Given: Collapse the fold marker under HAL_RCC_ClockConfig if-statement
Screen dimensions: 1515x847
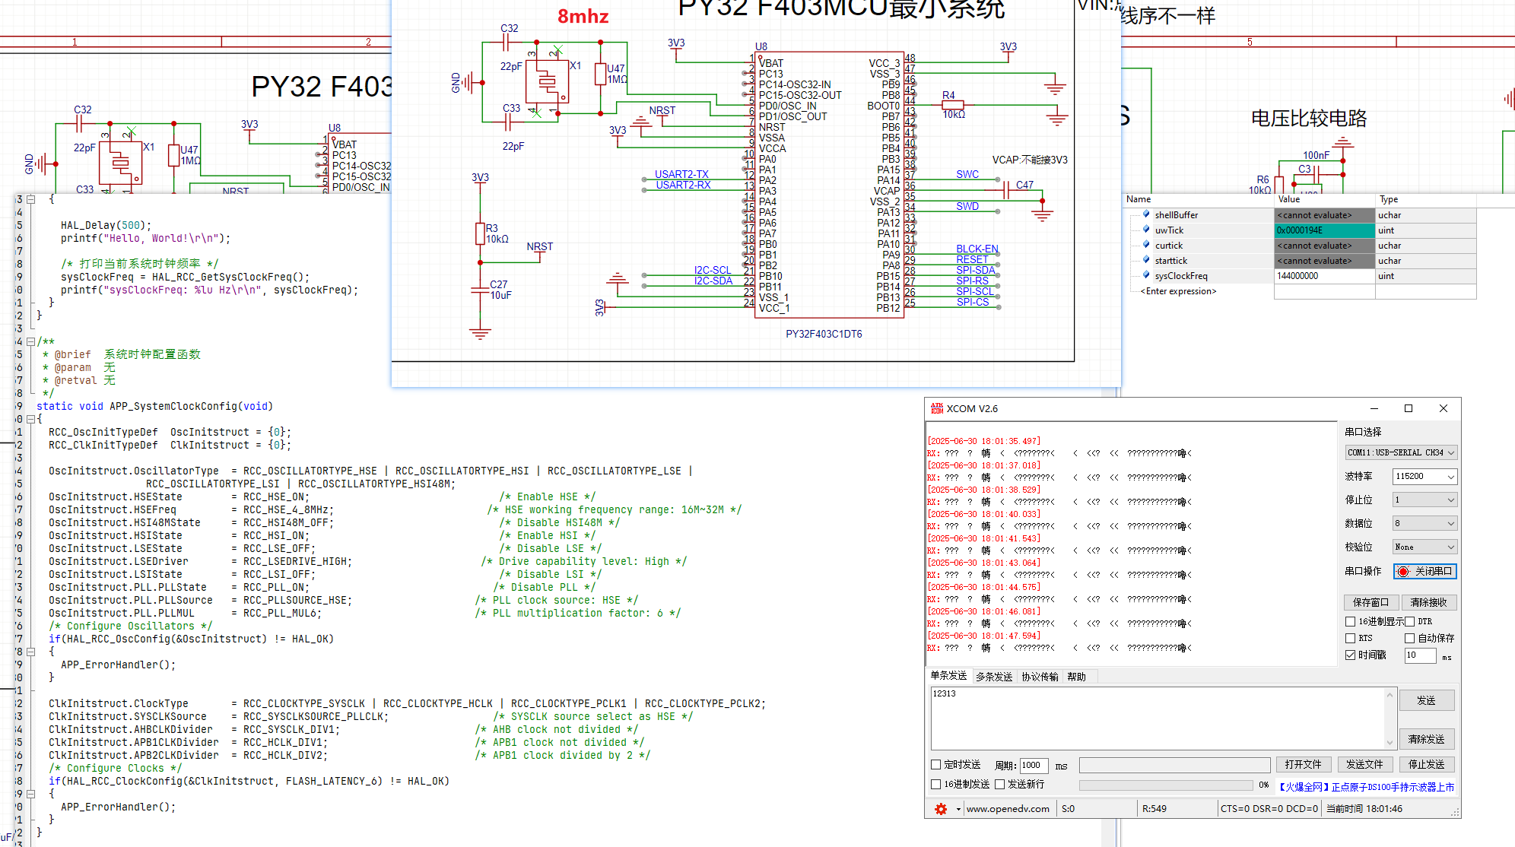Looking at the screenshot, I should coord(30,795).
